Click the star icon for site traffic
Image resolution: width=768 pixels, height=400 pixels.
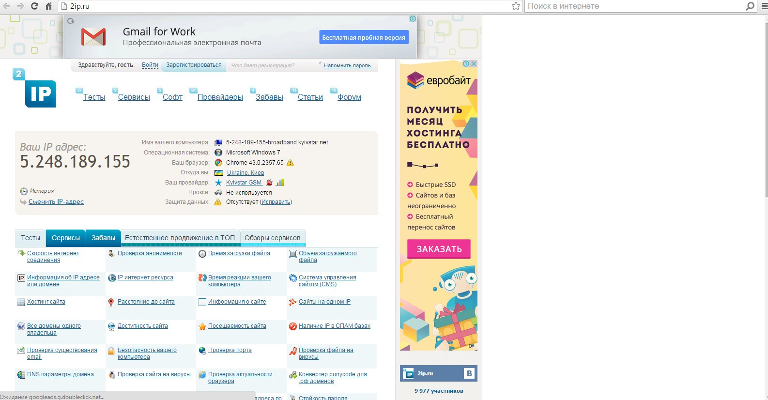click(202, 326)
